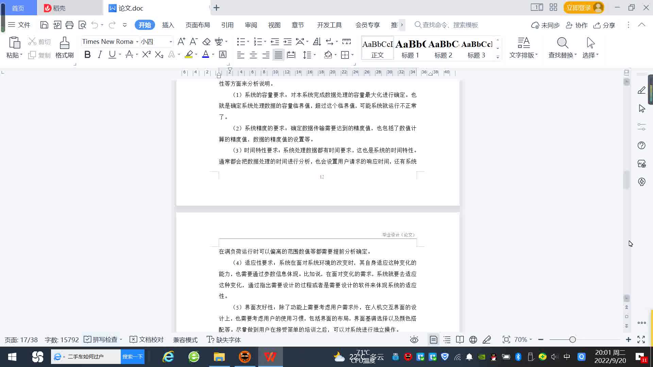Decrease font size with A- icon
653x367 pixels.
[194, 41]
